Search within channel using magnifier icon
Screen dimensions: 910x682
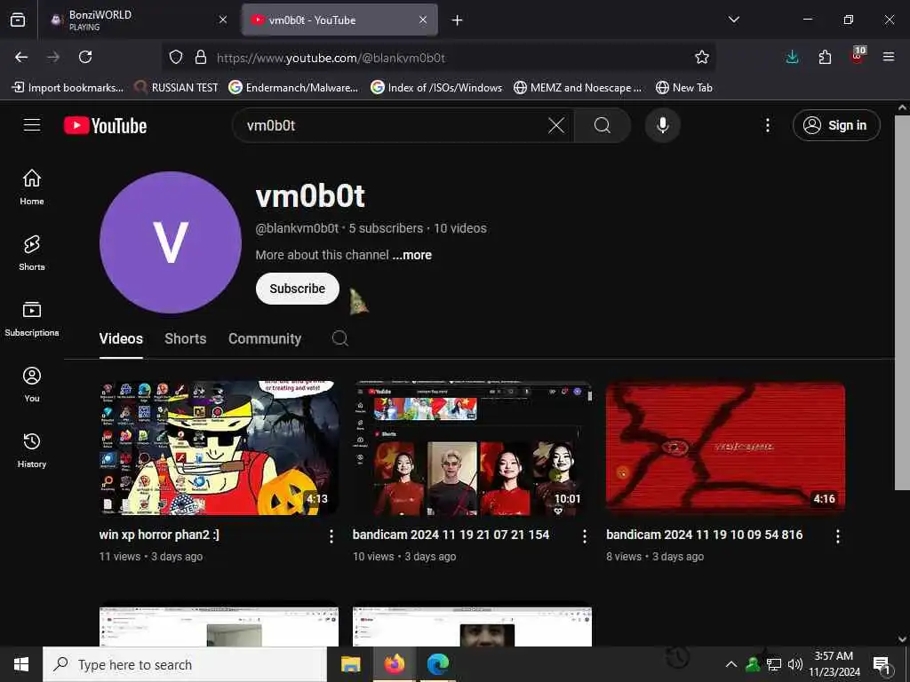340,338
